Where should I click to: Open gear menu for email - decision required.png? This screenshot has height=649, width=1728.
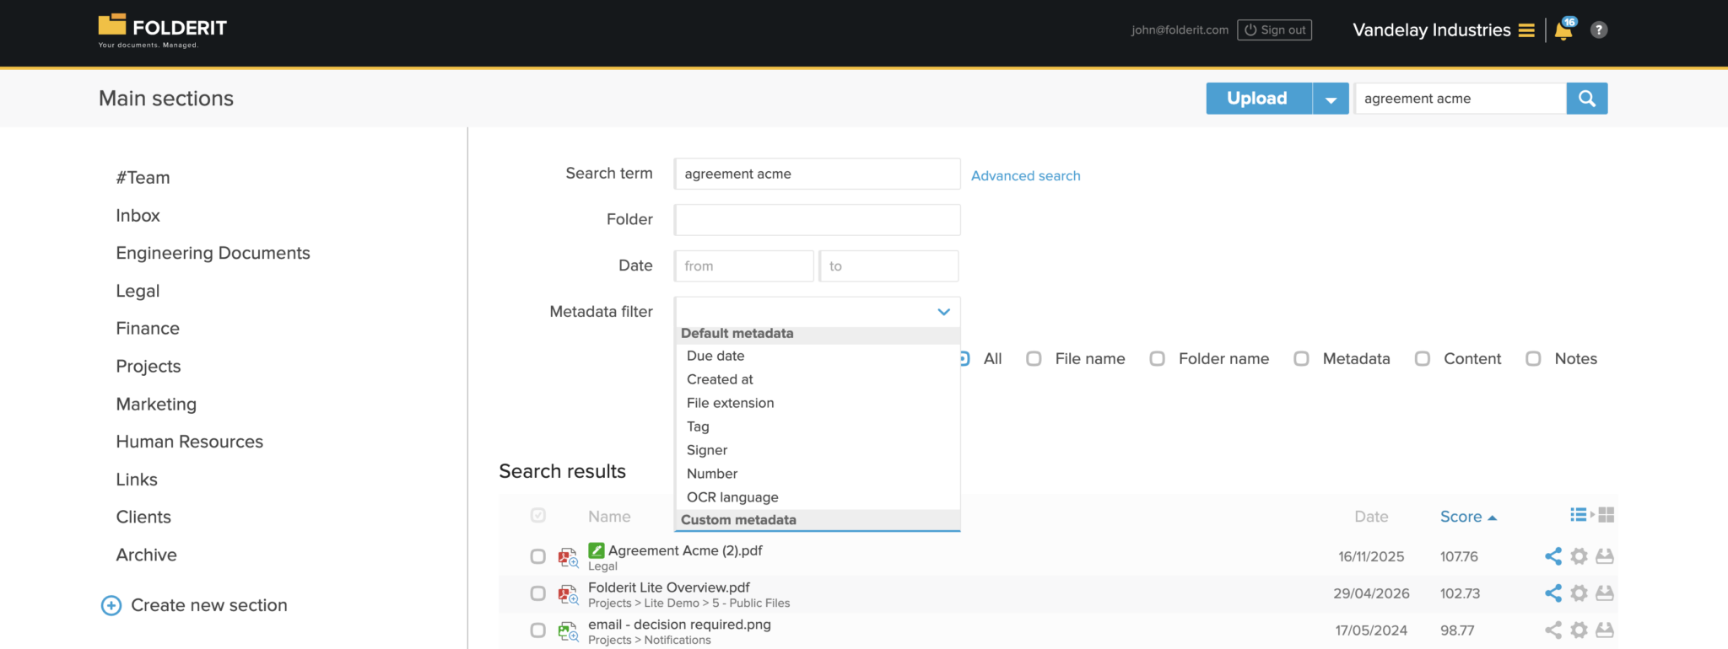pos(1579,630)
